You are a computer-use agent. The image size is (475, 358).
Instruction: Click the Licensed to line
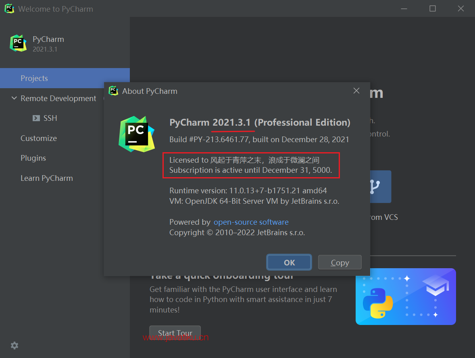click(244, 160)
